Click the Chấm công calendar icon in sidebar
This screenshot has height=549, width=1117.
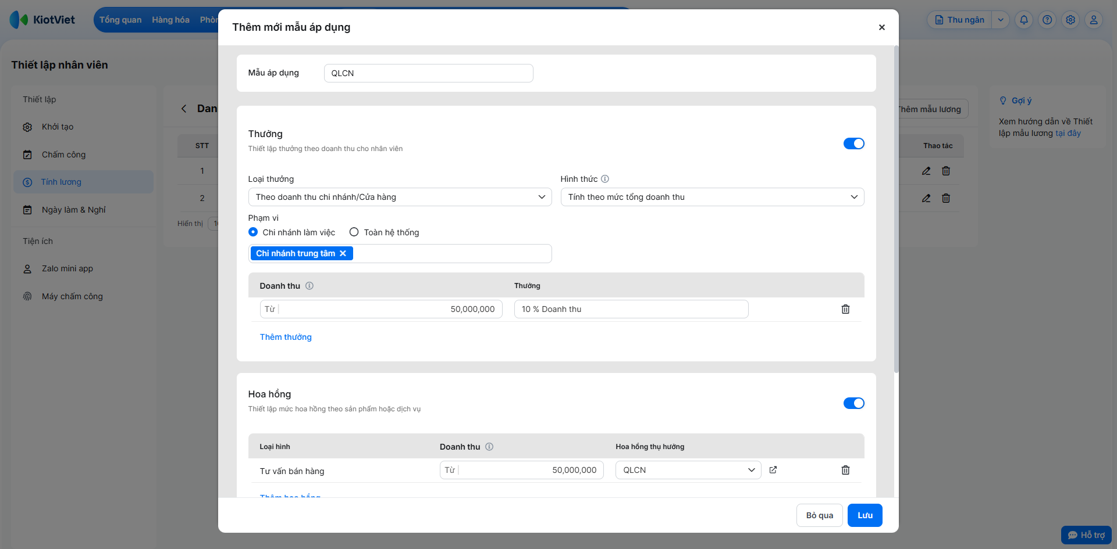(27, 155)
